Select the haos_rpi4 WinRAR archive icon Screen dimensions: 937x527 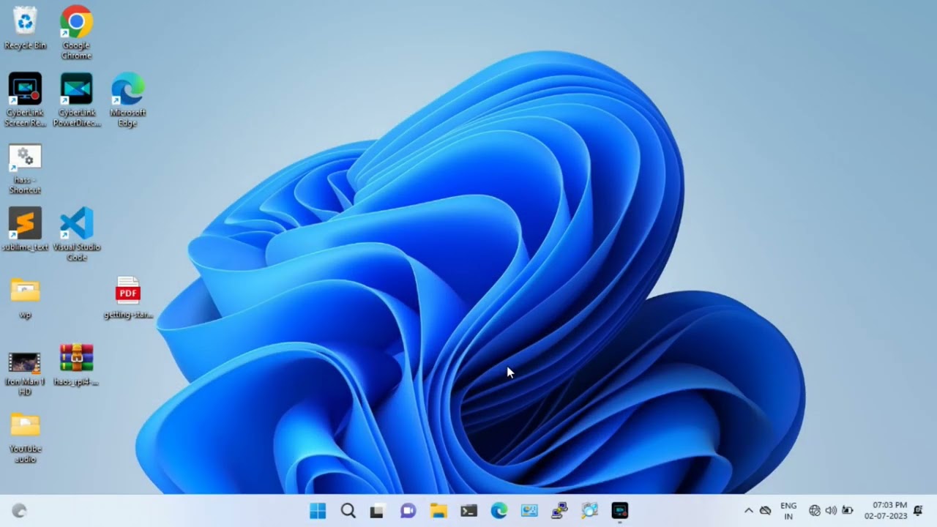coord(76,365)
